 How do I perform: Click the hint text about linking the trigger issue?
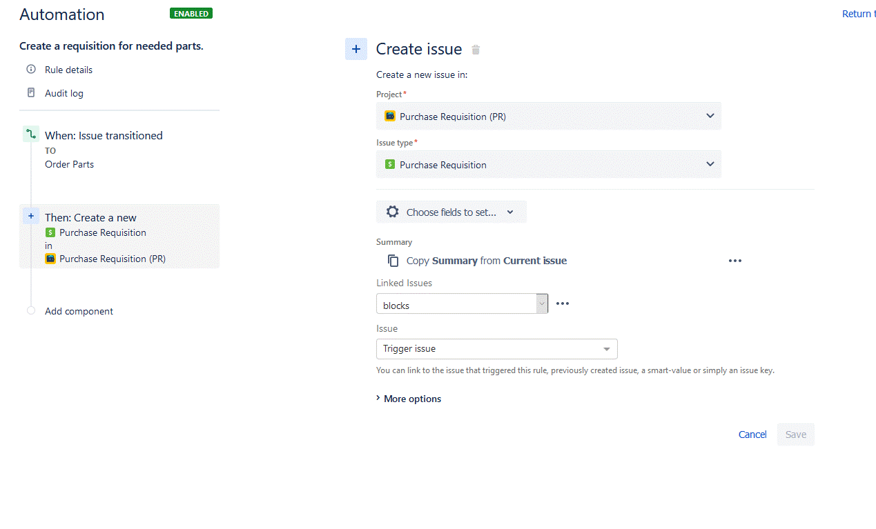coord(575,370)
